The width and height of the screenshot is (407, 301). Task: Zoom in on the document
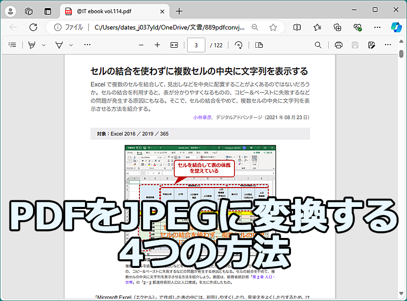pos(157,45)
